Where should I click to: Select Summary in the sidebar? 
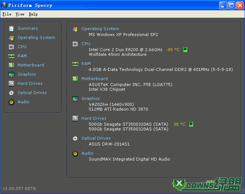pos(28,28)
